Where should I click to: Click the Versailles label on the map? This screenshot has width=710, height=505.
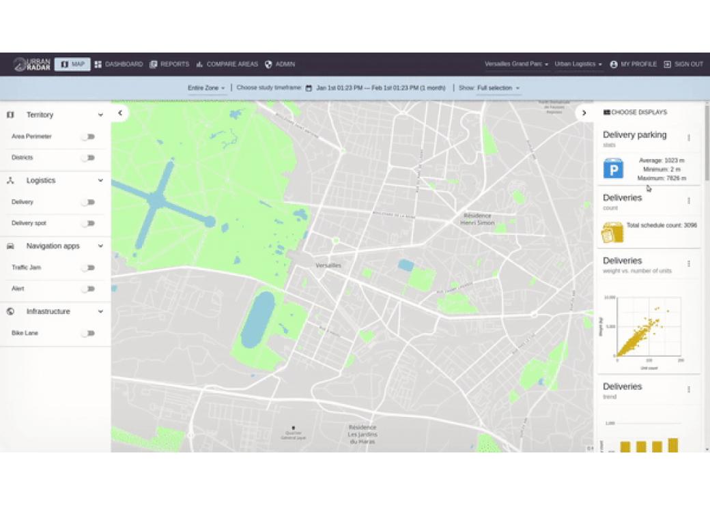pos(328,265)
